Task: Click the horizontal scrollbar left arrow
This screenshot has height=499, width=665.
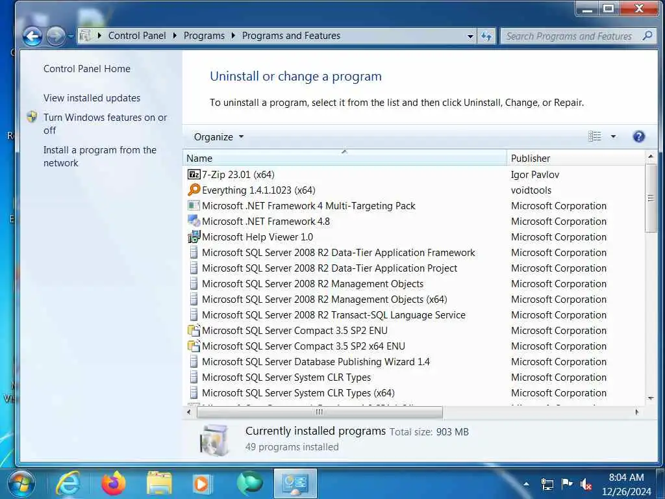Action: (x=189, y=412)
